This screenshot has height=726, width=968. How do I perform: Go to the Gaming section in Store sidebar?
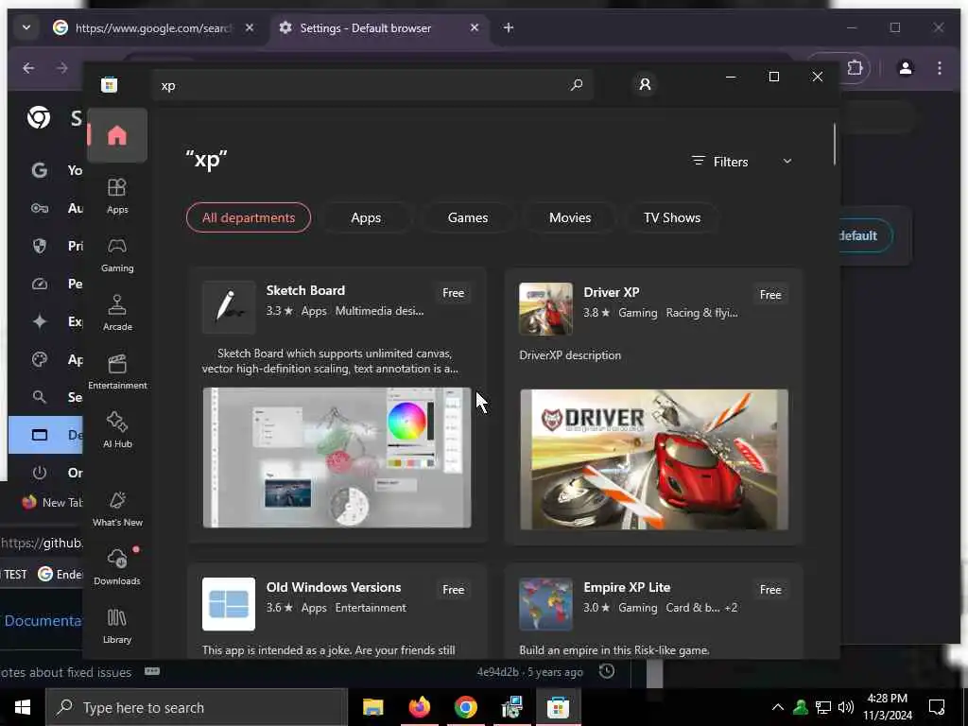pos(116,253)
